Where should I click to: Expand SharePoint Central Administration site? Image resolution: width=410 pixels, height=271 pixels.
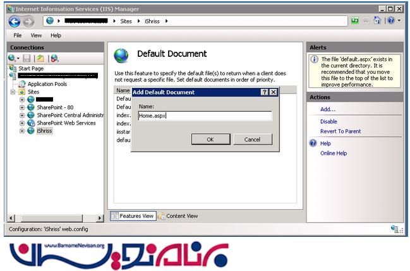point(22,115)
